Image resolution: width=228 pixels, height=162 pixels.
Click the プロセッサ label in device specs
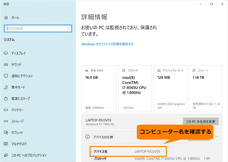point(100,159)
